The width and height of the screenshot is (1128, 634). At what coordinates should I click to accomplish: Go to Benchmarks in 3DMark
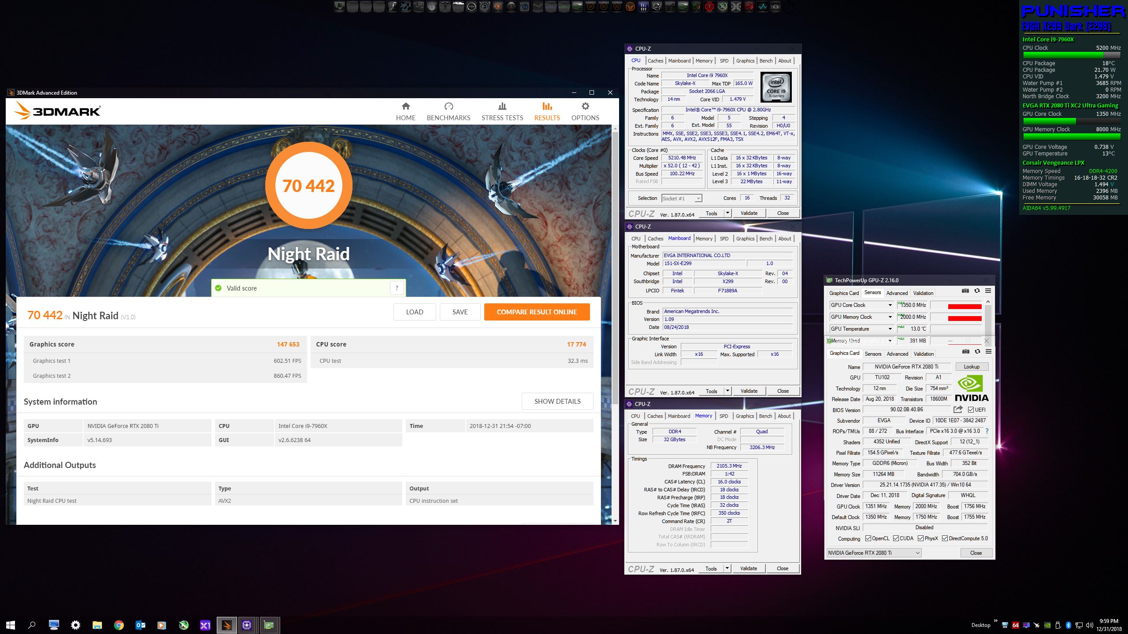[448, 111]
